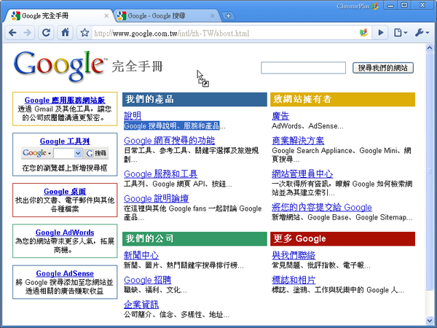
Task: Go back with the browser back arrow
Action: coord(12,33)
